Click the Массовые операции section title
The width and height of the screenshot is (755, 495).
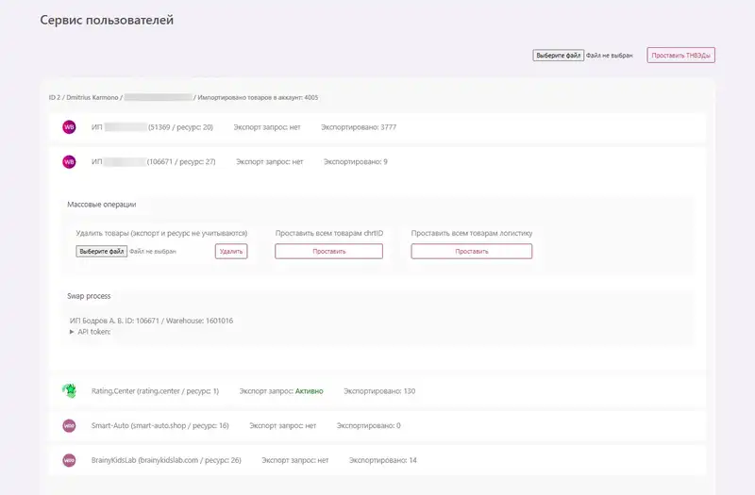point(102,205)
